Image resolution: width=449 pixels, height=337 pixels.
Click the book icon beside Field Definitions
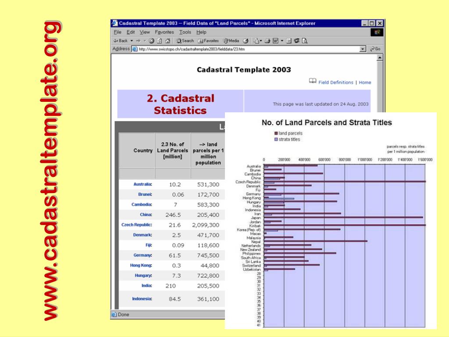point(312,81)
